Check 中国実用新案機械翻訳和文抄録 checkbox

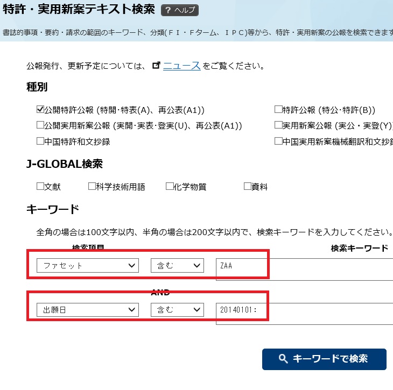[278, 141]
